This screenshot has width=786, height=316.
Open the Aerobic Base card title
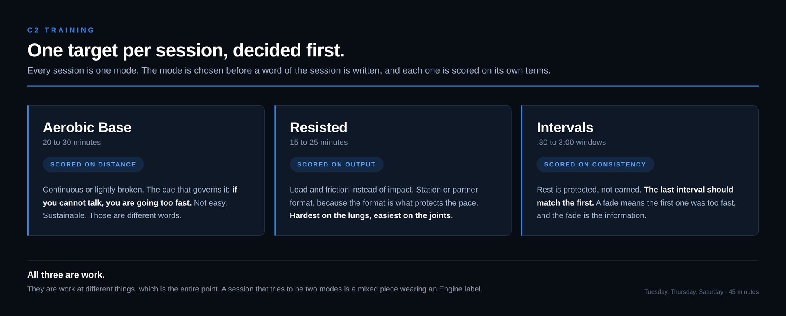coord(87,128)
